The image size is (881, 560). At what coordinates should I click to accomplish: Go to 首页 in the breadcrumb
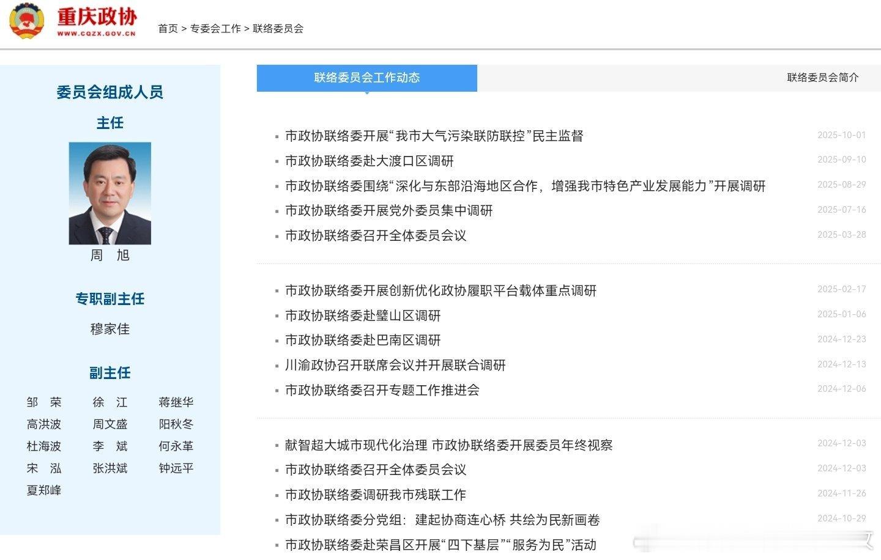pyautogui.click(x=168, y=29)
